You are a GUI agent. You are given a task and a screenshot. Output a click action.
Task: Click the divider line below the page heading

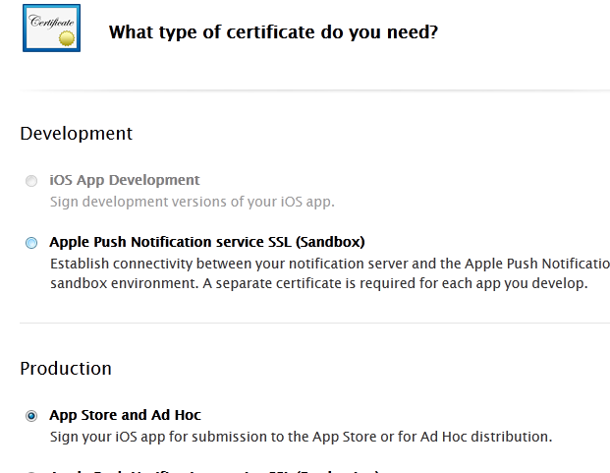tap(314, 90)
